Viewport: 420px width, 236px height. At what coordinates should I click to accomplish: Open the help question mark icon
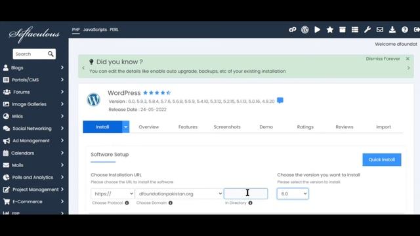point(405,29)
